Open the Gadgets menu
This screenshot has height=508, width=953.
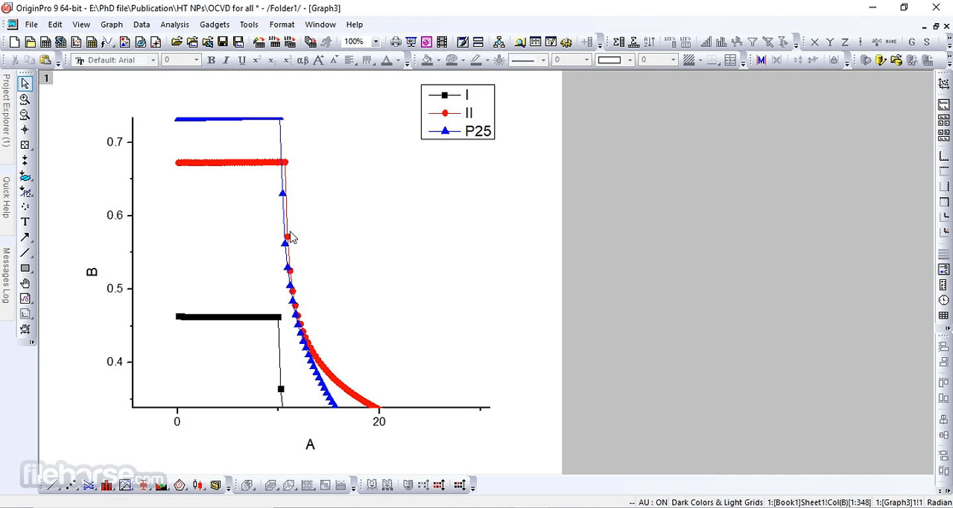pos(215,24)
